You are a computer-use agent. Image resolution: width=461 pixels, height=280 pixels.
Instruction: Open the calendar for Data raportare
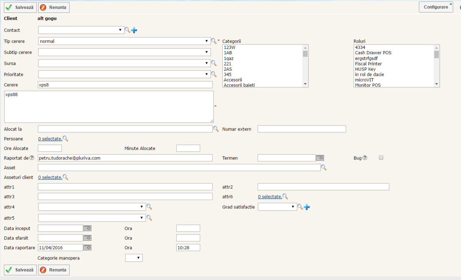click(88, 247)
